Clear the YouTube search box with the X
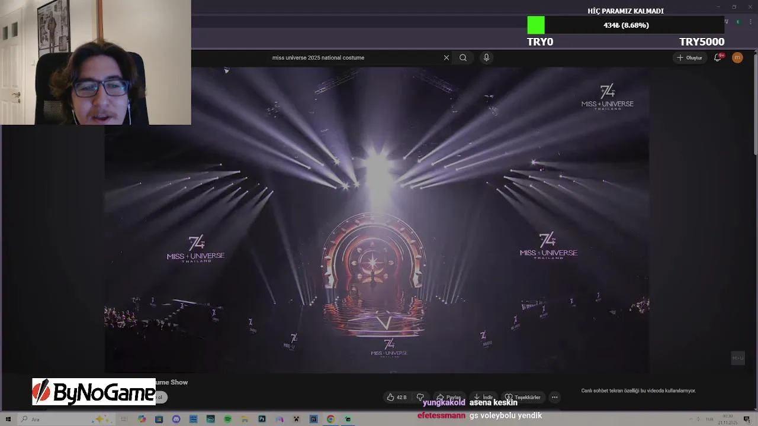 point(447,57)
